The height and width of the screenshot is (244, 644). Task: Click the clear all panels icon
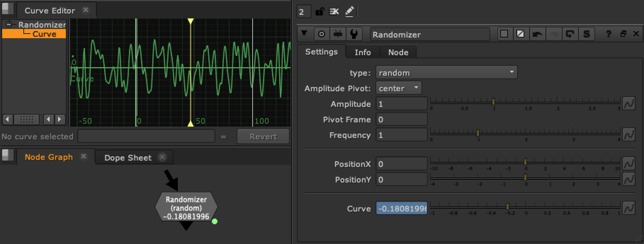(334, 11)
